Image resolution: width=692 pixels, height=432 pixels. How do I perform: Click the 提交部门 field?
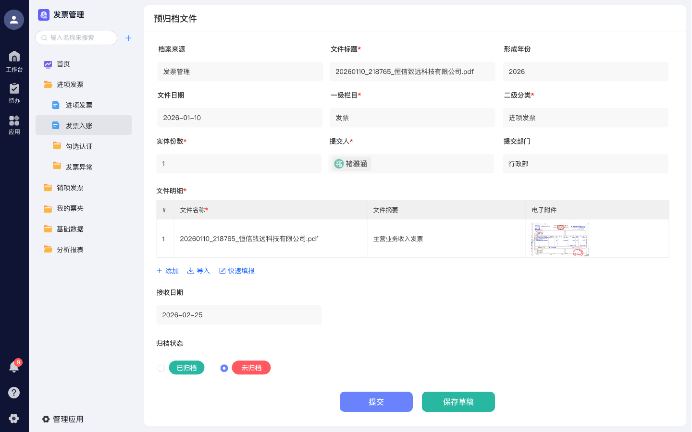pos(585,164)
